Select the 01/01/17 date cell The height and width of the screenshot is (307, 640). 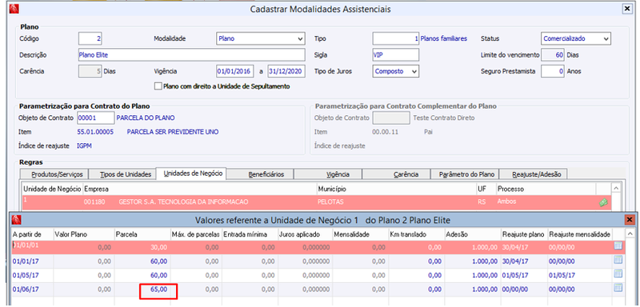(x=33, y=261)
